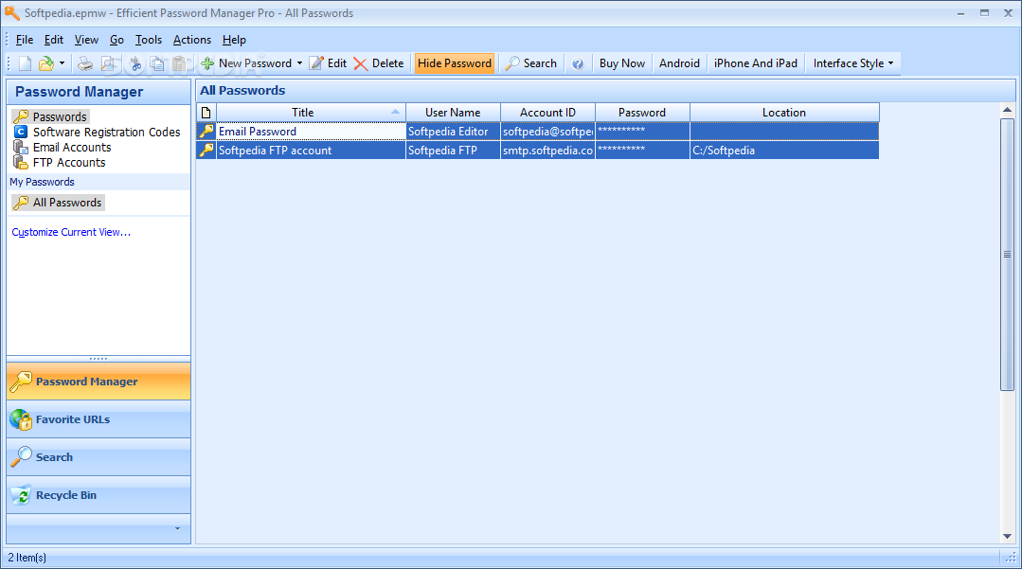This screenshot has width=1022, height=569.
Task: Click the key icon of Email Password row
Action: coord(206,131)
